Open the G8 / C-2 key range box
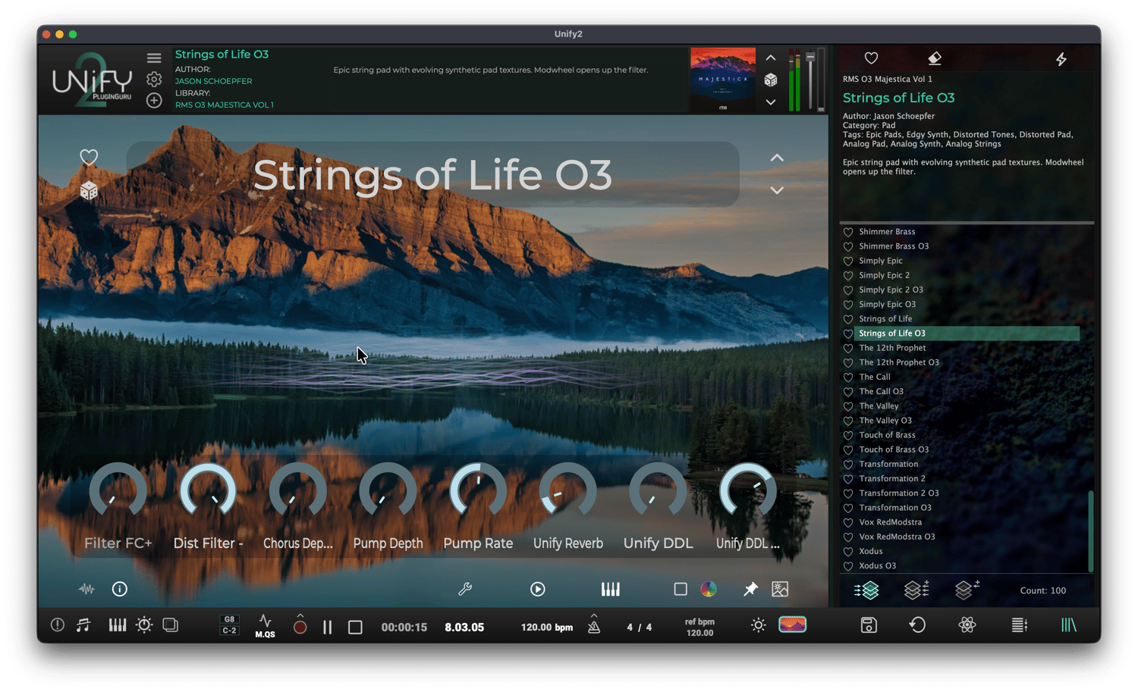Viewport: 1138px width, 692px height. 229,625
